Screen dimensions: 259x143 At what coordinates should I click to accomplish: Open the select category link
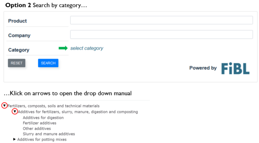click(87, 48)
